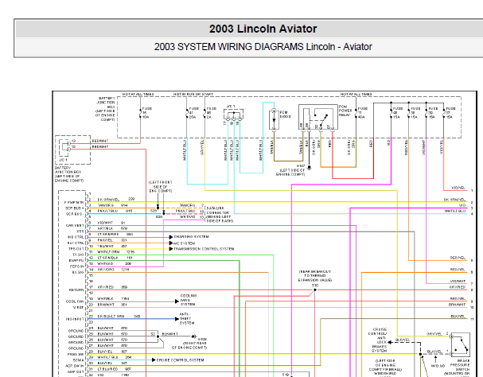This screenshot has height=377, width=483.
Task: Click the PCM Power Relay symbol
Action: point(318,117)
